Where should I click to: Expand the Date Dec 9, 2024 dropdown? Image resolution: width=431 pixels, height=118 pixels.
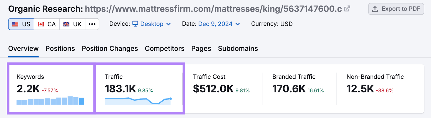[219, 24]
